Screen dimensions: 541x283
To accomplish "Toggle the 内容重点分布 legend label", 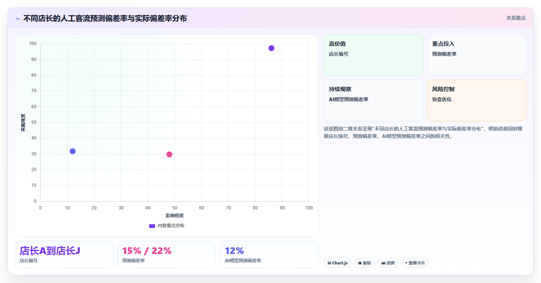I will point(171,226).
